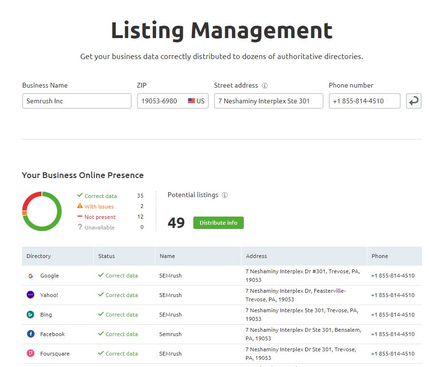Click the checkmark in Facebook row status

coord(101,334)
